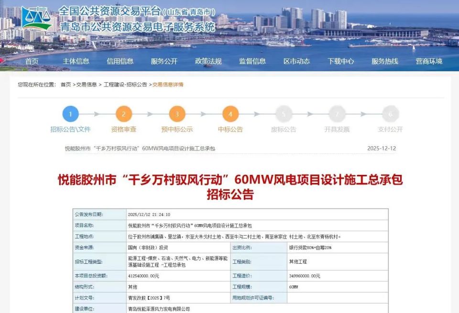Screen dimensions: 459x313
Task: Click the 资格审查 step label
Action: [124, 130]
